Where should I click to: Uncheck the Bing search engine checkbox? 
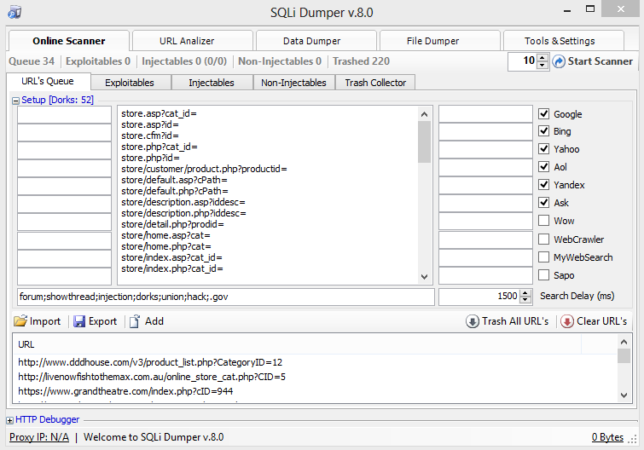(x=544, y=131)
